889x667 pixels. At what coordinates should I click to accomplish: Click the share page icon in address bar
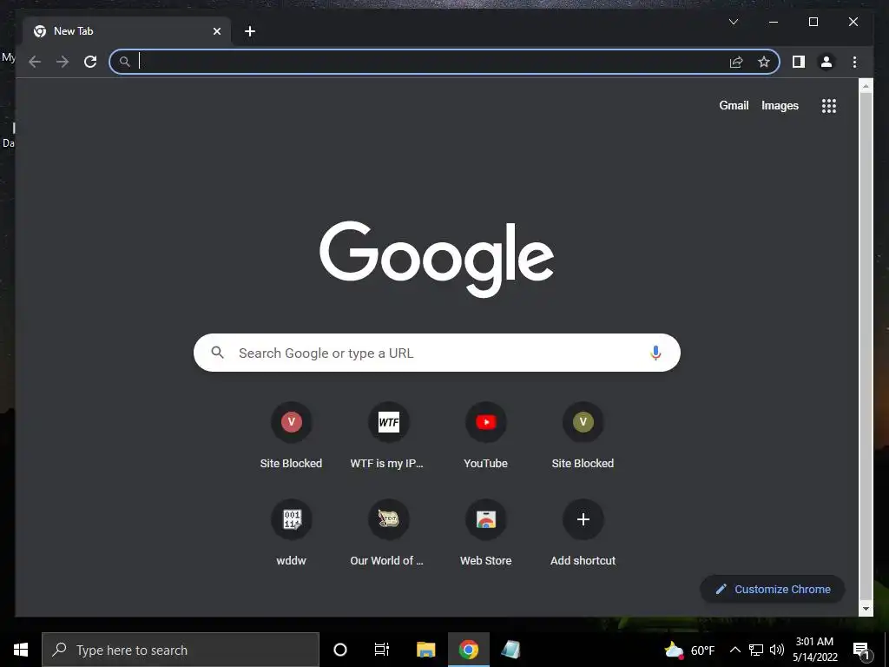coord(736,62)
